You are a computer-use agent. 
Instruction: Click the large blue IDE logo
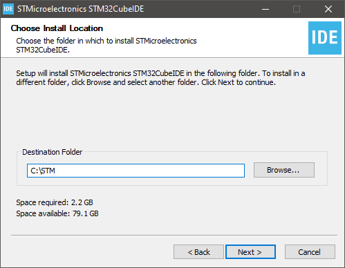click(325, 38)
